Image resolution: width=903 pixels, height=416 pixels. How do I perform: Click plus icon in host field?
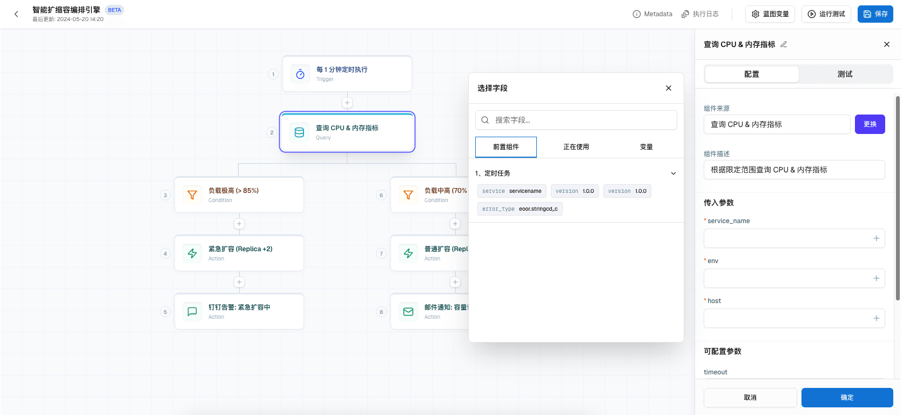pyautogui.click(x=876, y=318)
